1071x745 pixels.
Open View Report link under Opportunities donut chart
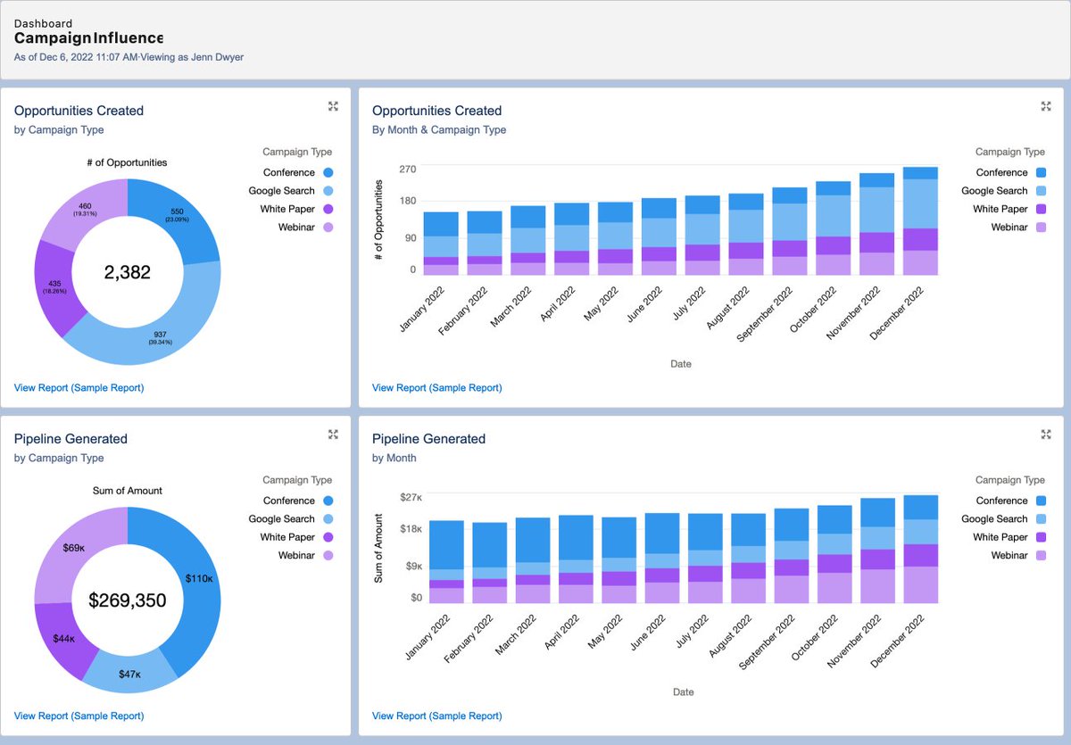tap(79, 387)
